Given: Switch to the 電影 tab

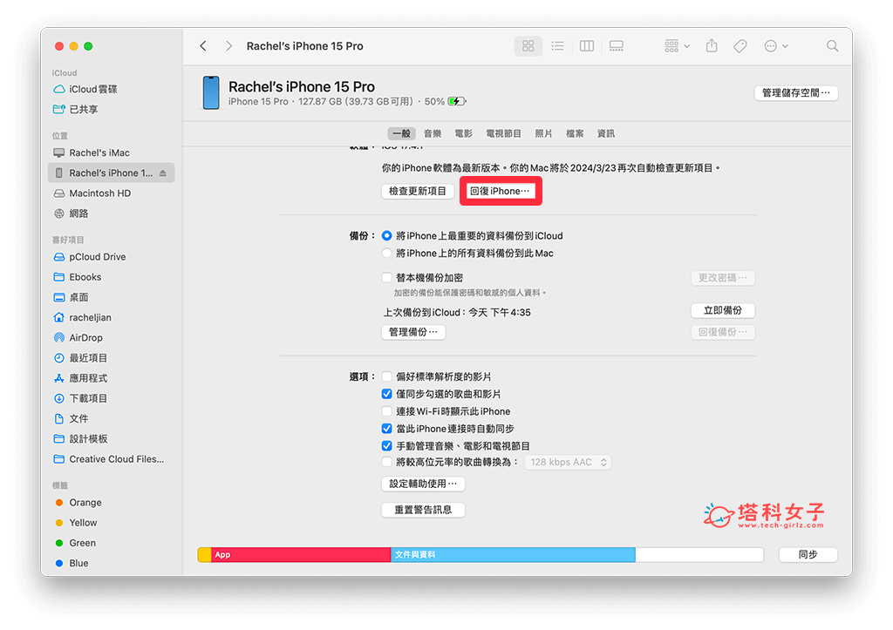Looking at the screenshot, I should [x=463, y=133].
